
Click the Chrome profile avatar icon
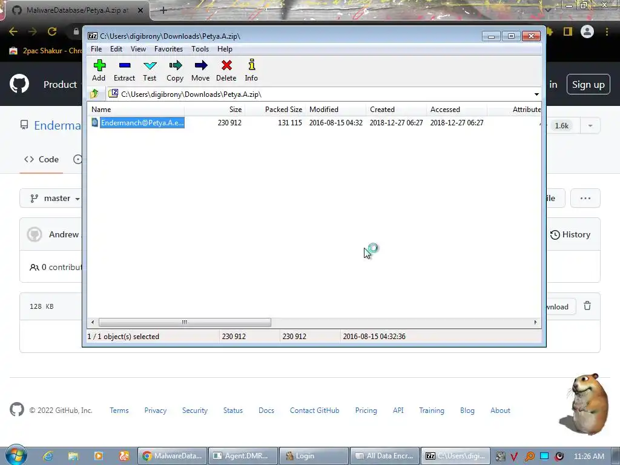587,31
